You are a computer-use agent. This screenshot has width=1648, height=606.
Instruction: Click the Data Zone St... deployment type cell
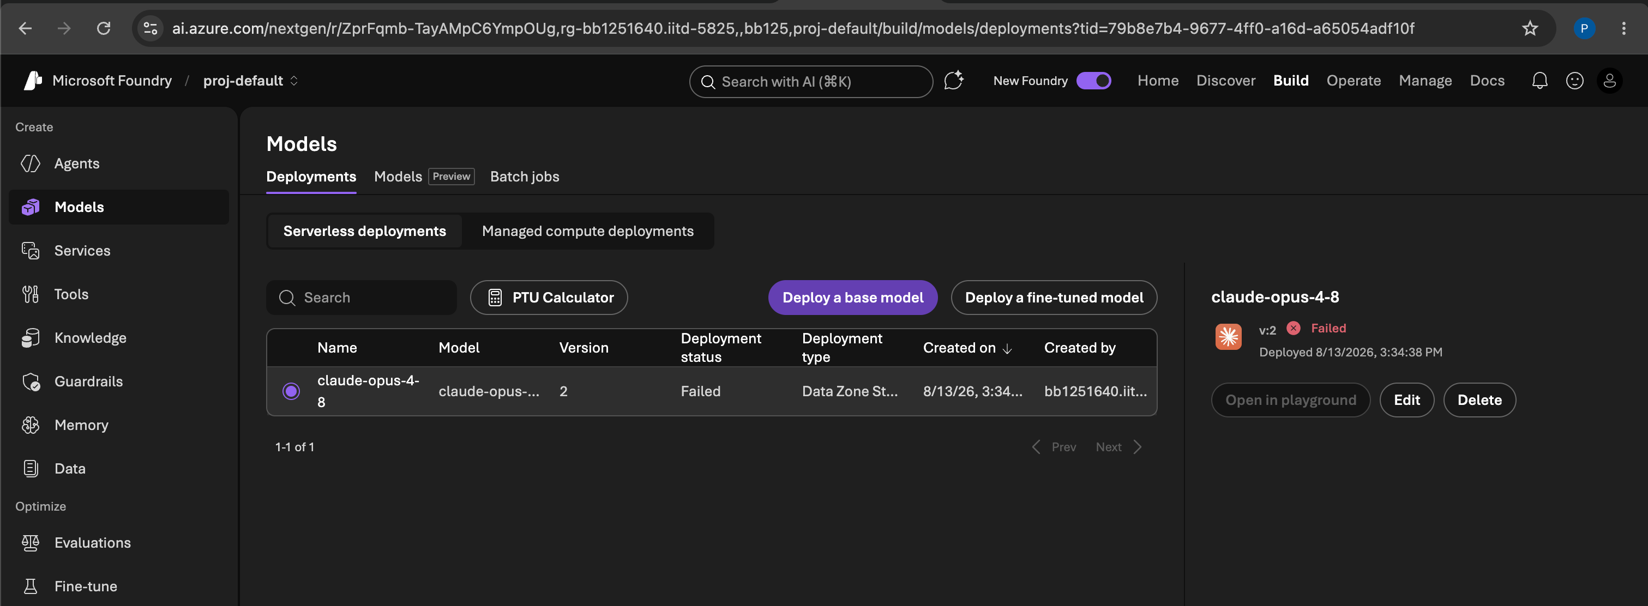pyautogui.click(x=850, y=391)
